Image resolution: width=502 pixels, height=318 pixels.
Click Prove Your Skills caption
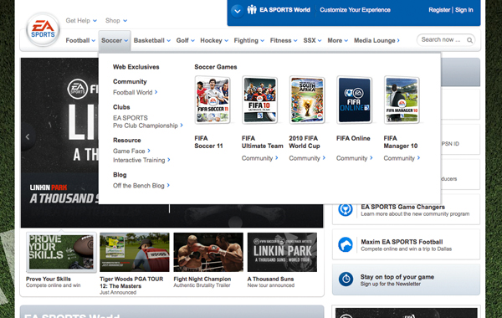[49, 279]
